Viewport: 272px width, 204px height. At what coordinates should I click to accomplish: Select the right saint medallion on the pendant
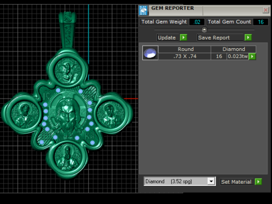(x=111, y=113)
